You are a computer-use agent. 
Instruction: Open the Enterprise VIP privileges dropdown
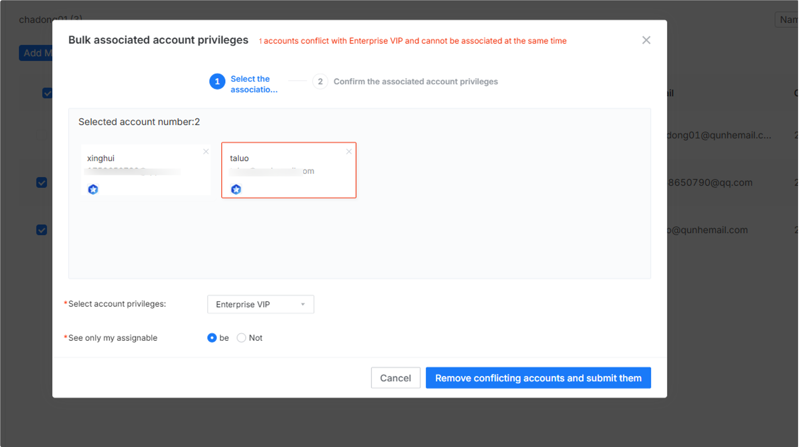[260, 304]
